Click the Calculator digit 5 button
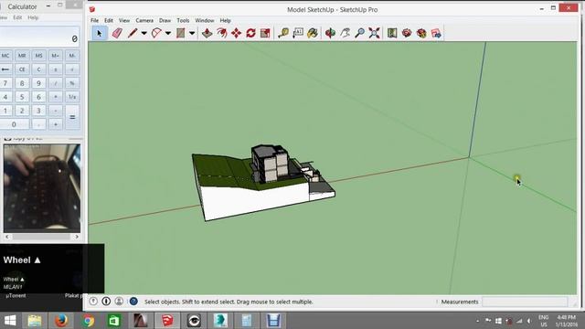 pyautogui.click(x=22, y=97)
